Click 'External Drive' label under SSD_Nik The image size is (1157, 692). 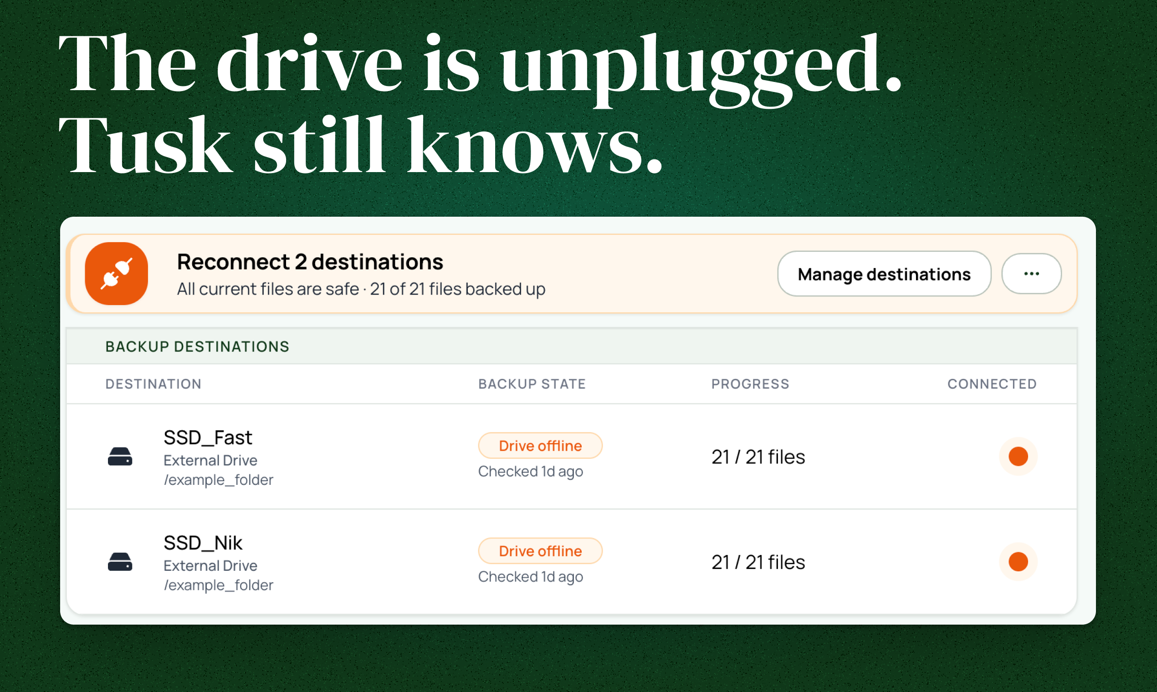point(210,566)
